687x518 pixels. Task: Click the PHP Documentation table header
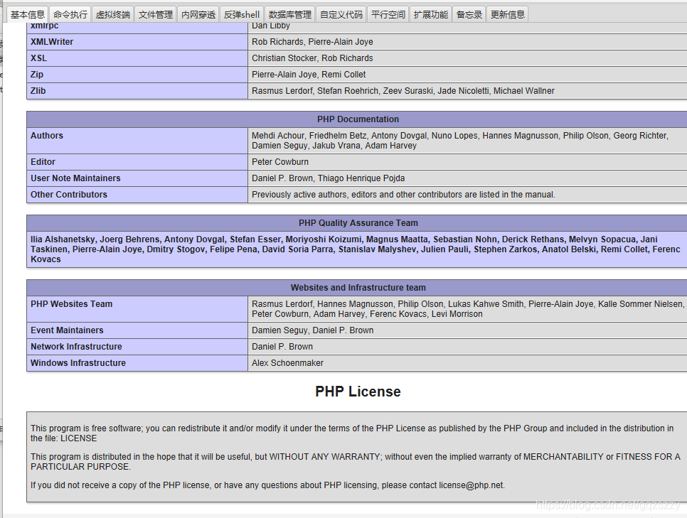click(357, 119)
